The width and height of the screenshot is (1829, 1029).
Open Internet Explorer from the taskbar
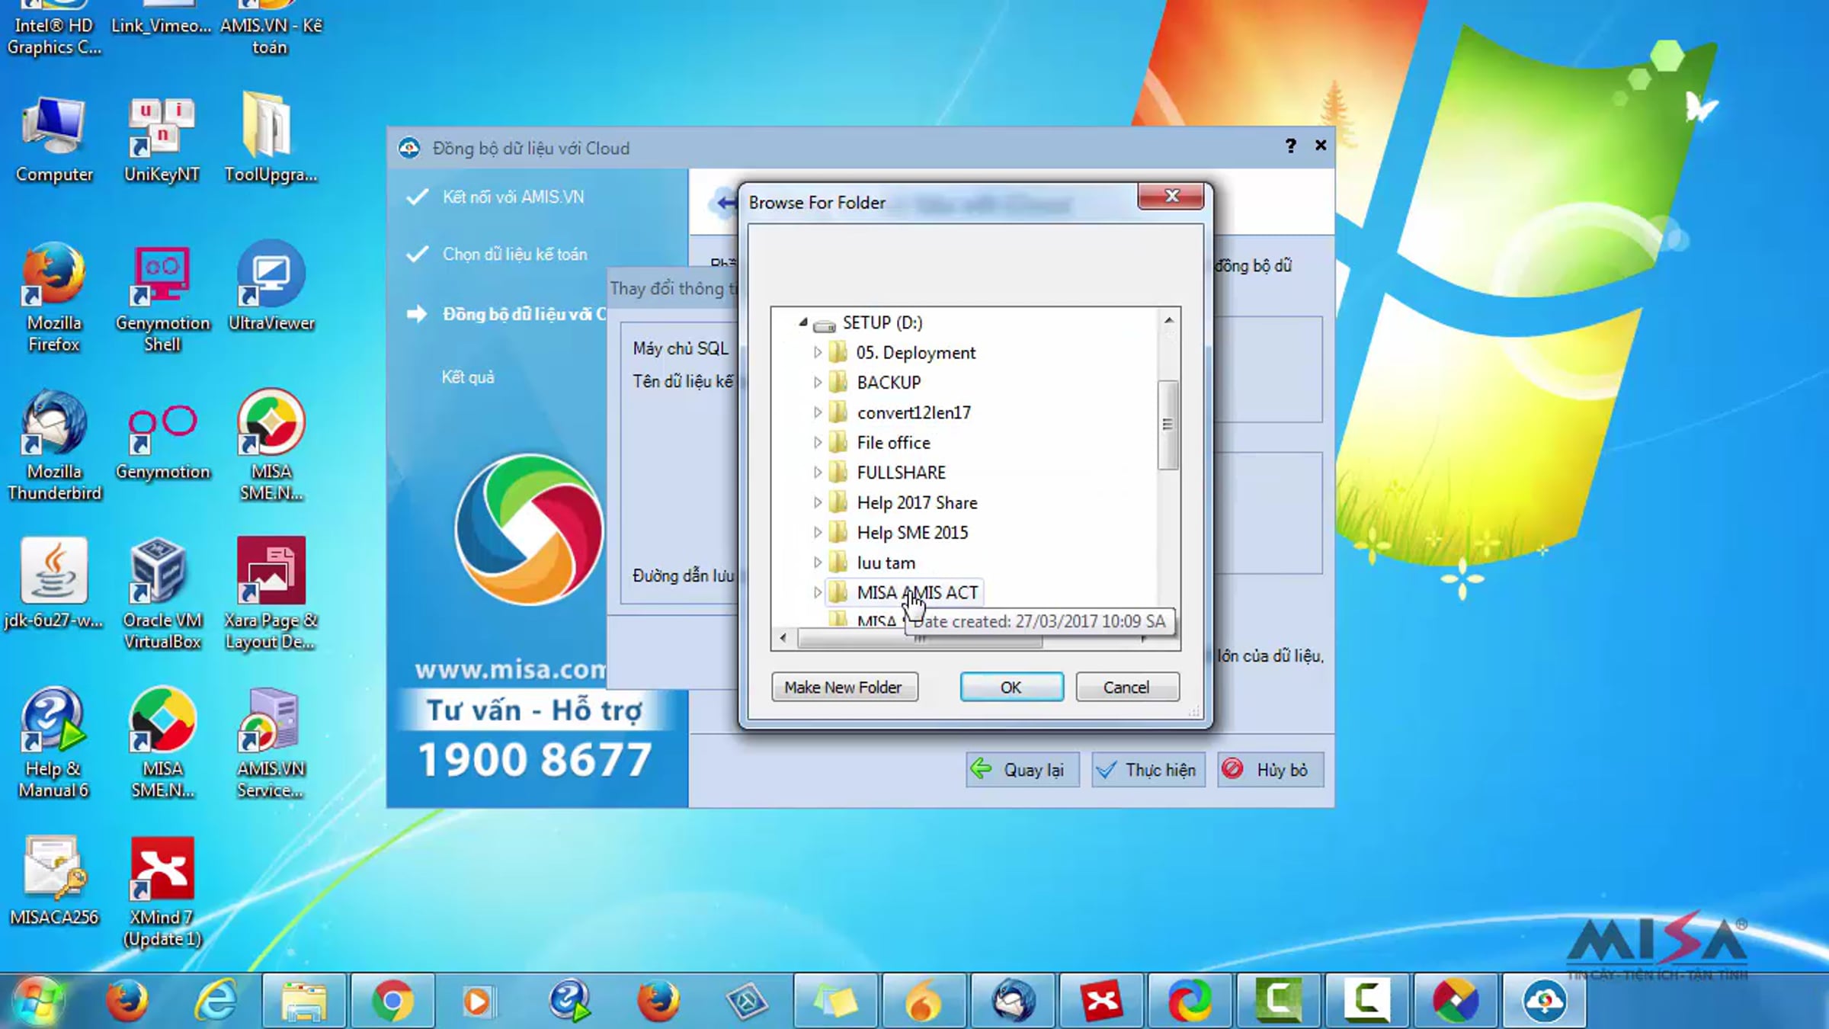216,1000
